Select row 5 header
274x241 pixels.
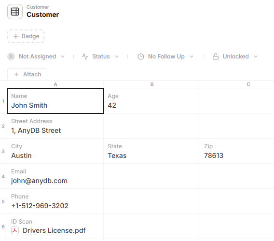tap(3, 201)
